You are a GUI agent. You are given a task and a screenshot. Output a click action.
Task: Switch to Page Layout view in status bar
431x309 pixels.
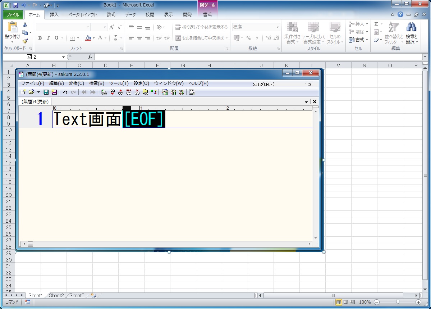(x=345, y=302)
